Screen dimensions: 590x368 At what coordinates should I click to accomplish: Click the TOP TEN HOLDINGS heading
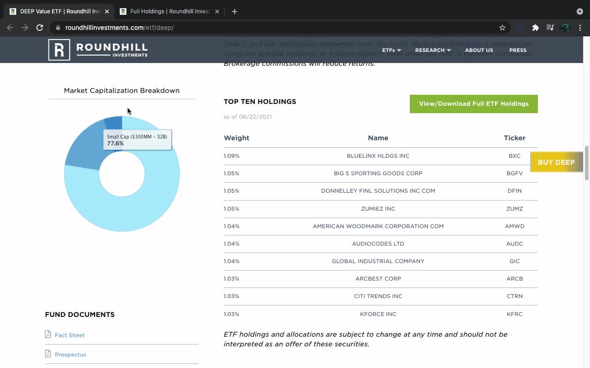[x=260, y=102]
